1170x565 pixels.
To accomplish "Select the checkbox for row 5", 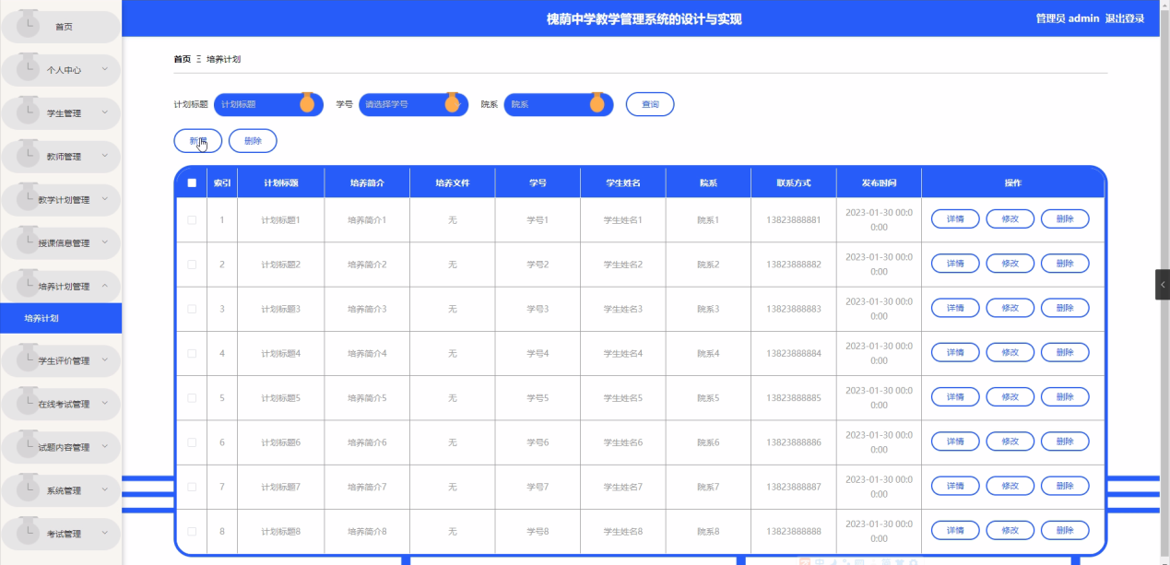I will coord(192,398).
